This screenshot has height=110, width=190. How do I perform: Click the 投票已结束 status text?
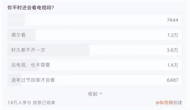[44, 103]
